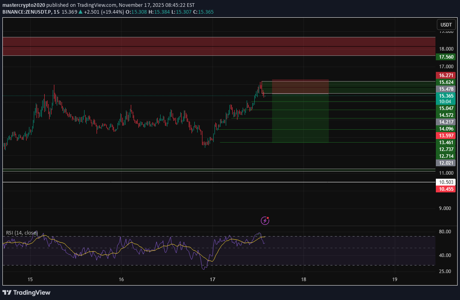
Task: Open the USDT currency selector
Action: [x=446, y=24]
